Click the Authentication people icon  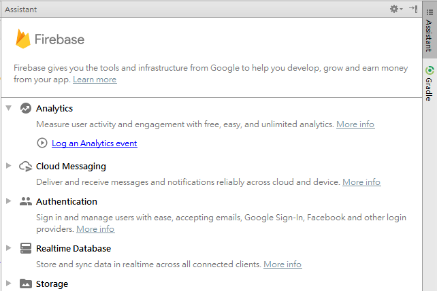26,201
